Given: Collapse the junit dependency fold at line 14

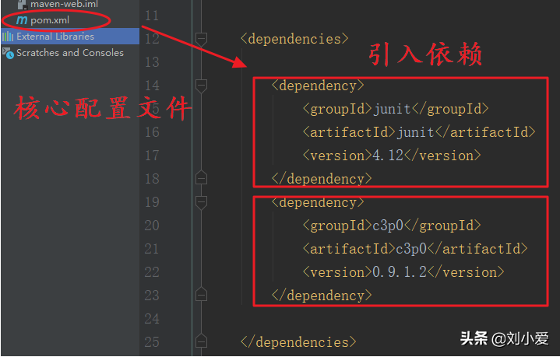Looking at the screenshot, I should point(201,86).
